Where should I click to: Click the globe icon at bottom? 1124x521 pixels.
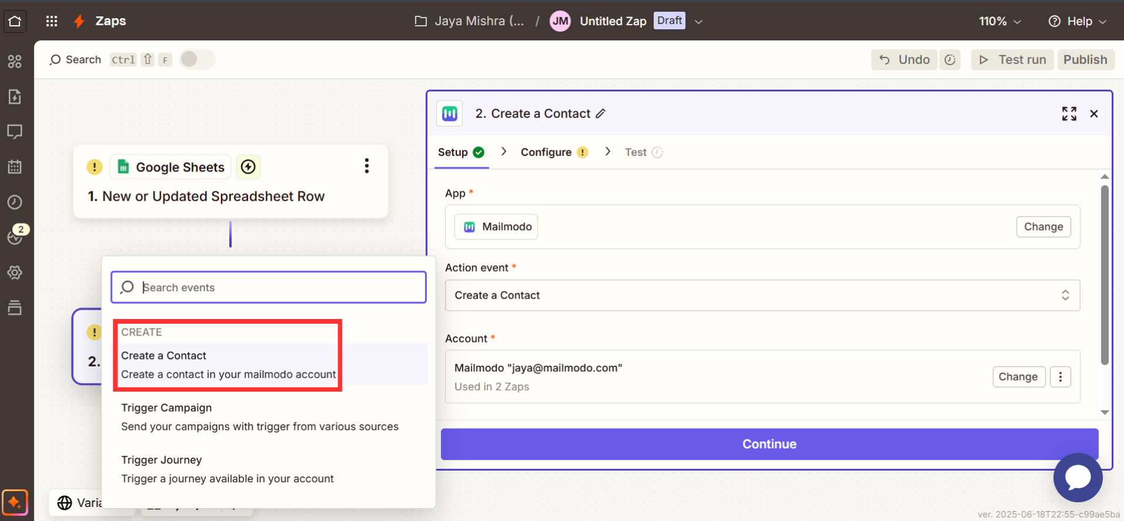click(x=64, y=503)
